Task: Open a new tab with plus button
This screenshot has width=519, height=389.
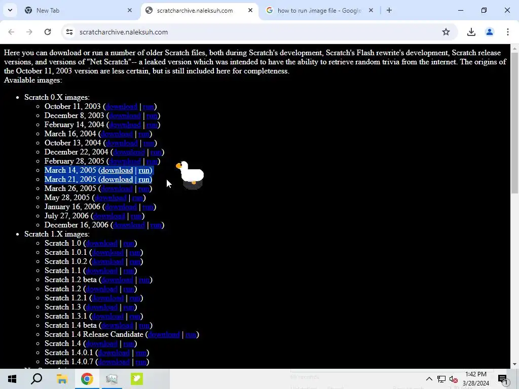Action: click(x=389, y=11)
